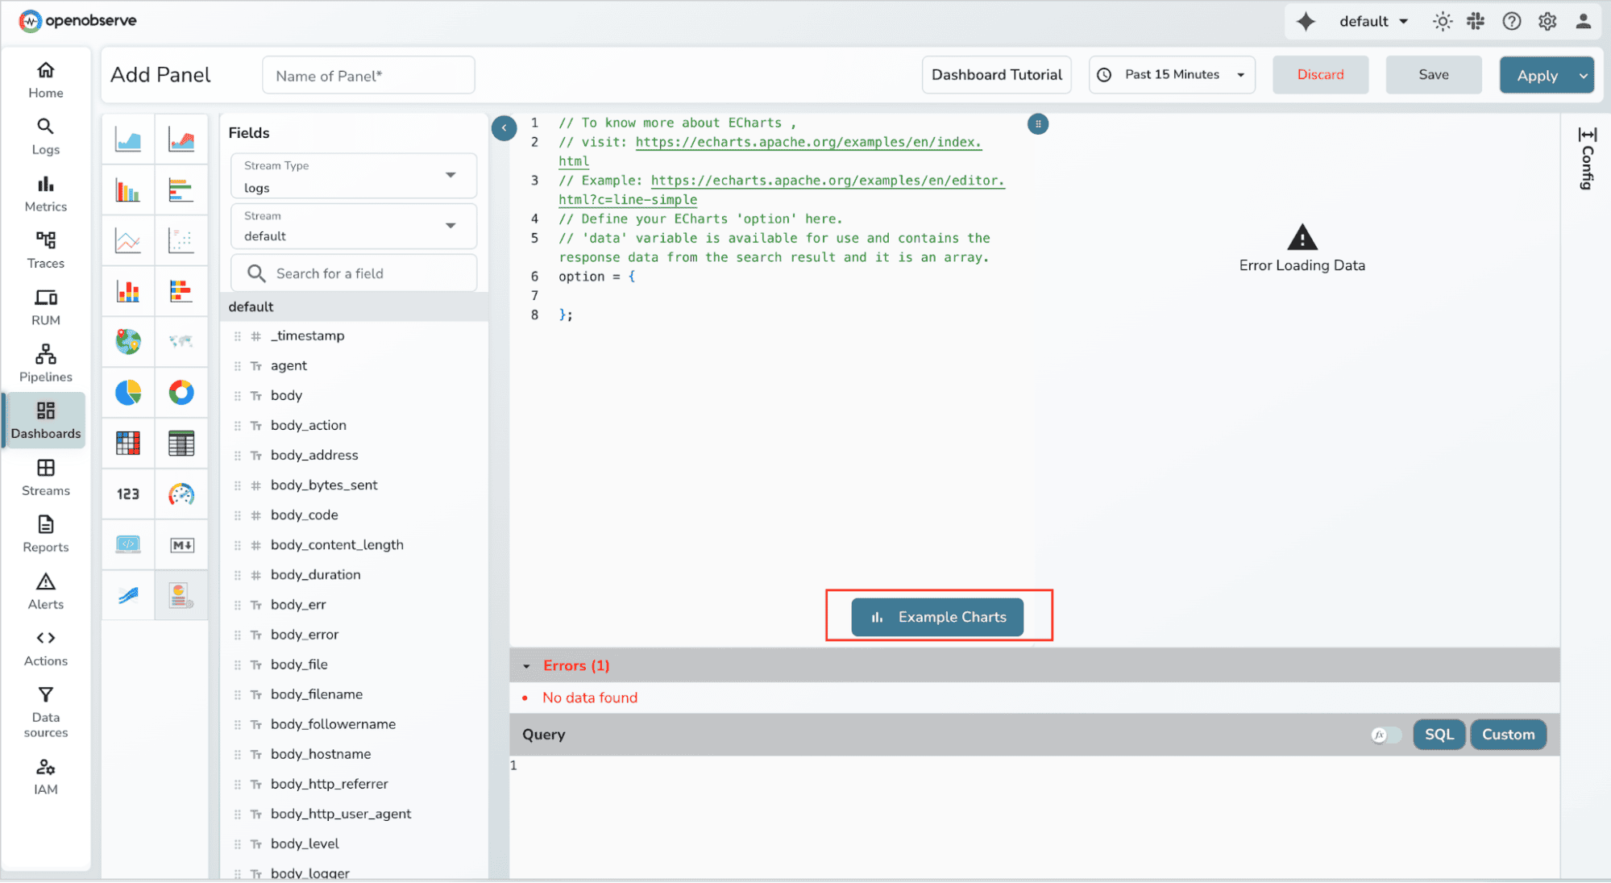Switch query mode to Custom
The height and width of the screenshot is (883, 1611).
tap(1508, 735)
